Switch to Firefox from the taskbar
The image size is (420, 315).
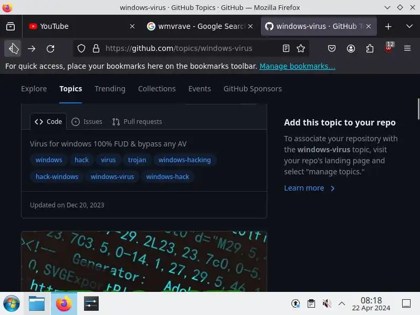pyautogui.click(x=64, y=303)
